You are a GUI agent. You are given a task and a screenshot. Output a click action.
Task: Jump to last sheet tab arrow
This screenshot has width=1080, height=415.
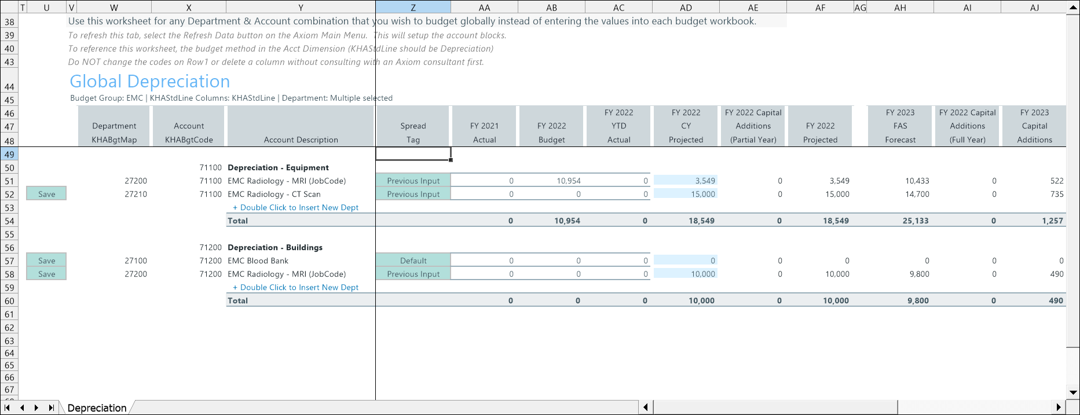click(51, 407)
